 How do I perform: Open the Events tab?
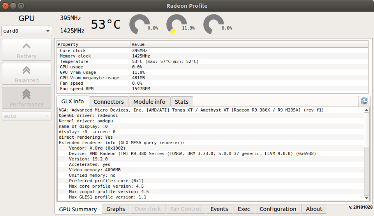(219, 209)
